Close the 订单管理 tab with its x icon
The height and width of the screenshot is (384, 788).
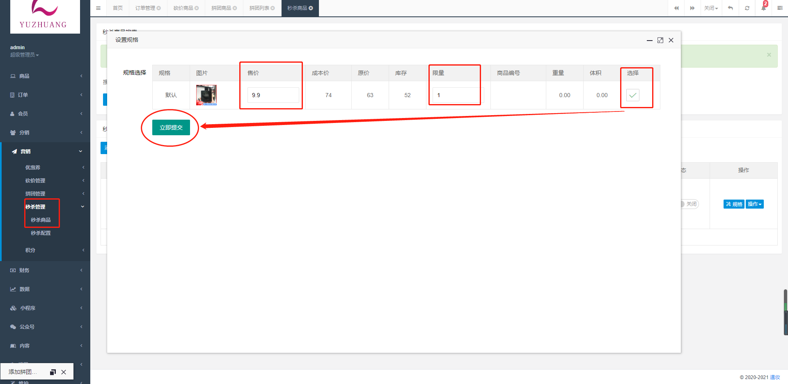[159, 8]
